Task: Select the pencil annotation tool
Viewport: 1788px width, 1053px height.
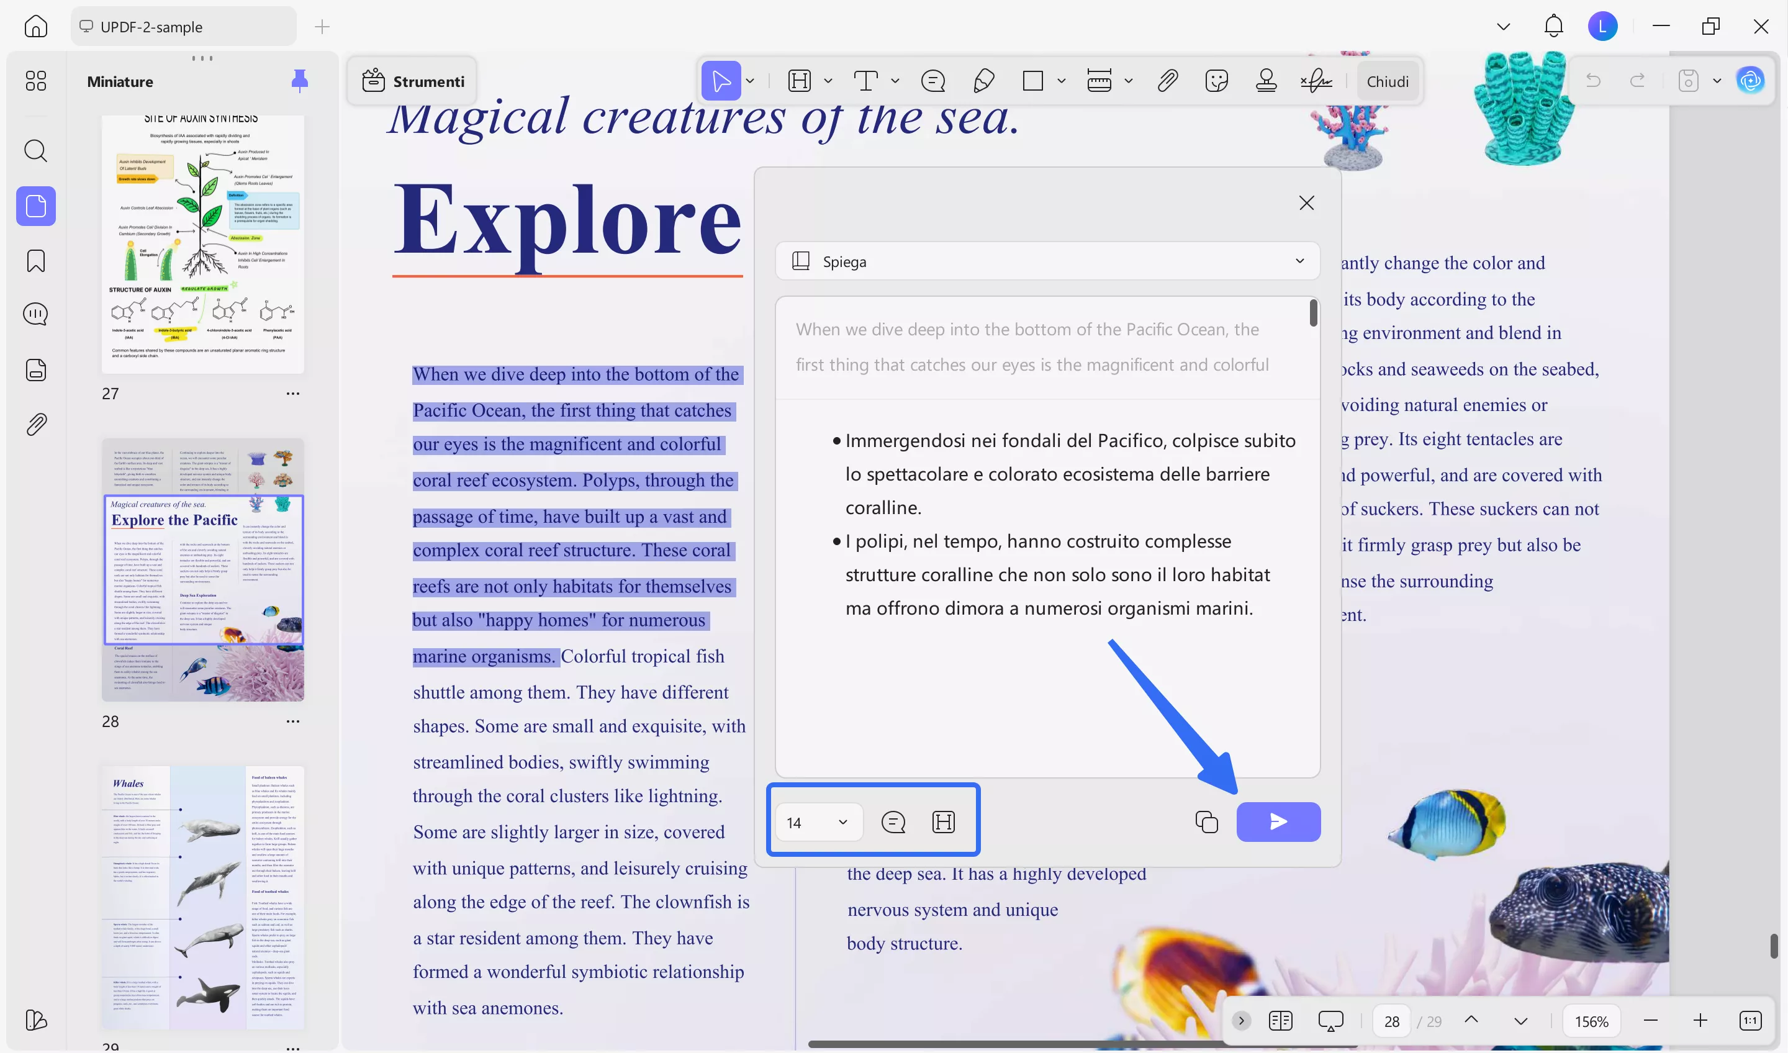Action: (983, 80)
